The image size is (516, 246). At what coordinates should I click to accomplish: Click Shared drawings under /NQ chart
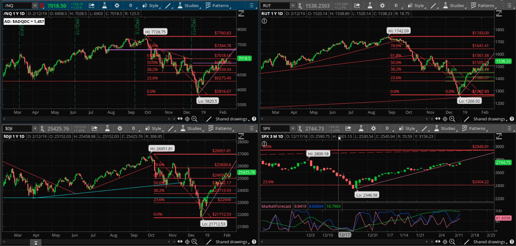232,119
